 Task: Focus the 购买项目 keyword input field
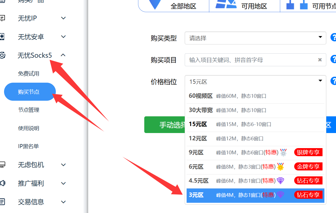[251, 60]
